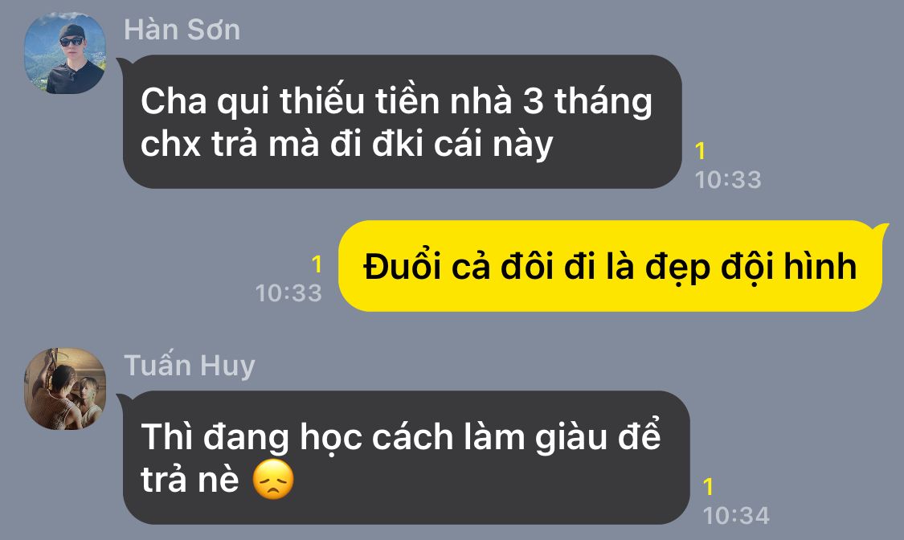The image size is (904, 540).
Task: Click the words trả nè before the emoji
Action: 190,480
